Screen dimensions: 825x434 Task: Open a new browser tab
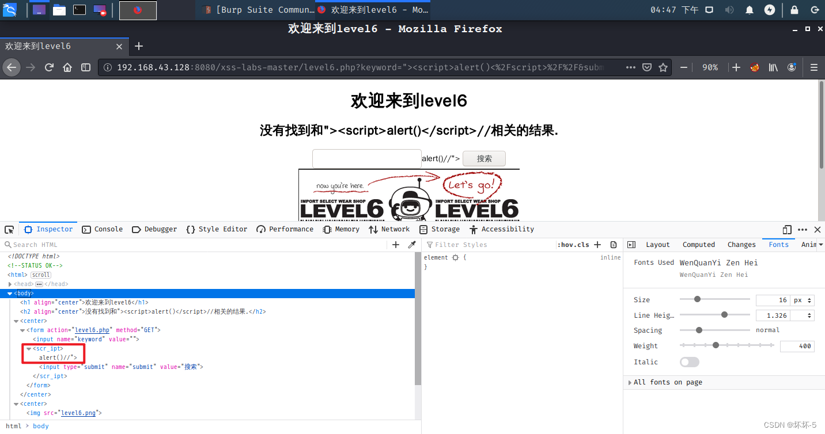139,47
